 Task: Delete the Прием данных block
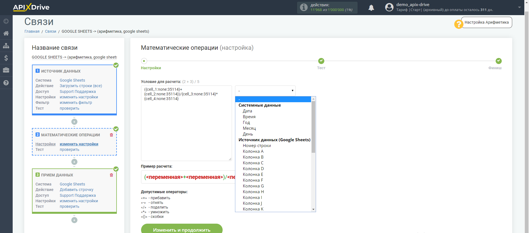112,175
